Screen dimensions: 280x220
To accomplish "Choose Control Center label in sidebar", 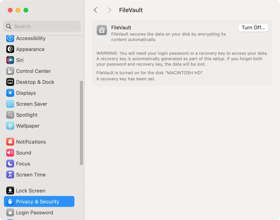I will coord(33,71).
